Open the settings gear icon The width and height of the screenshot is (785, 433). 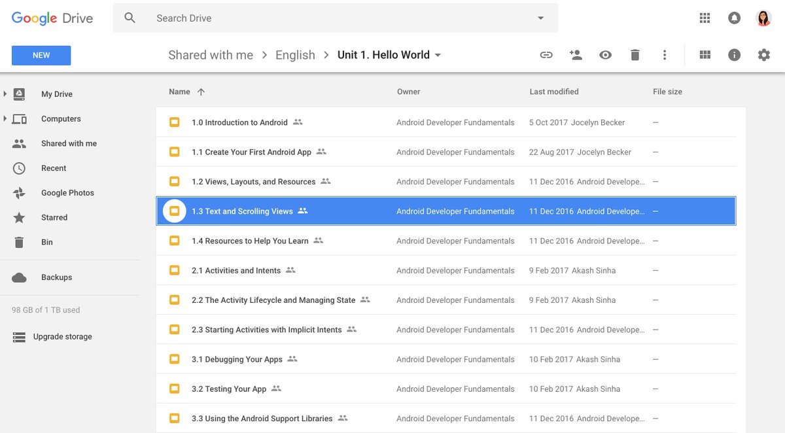pyautogui.click(x=764, y=55)
